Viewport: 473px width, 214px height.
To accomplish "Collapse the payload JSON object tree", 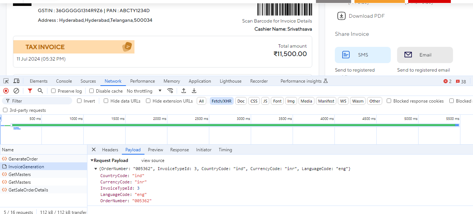I will tap(96, 169).
